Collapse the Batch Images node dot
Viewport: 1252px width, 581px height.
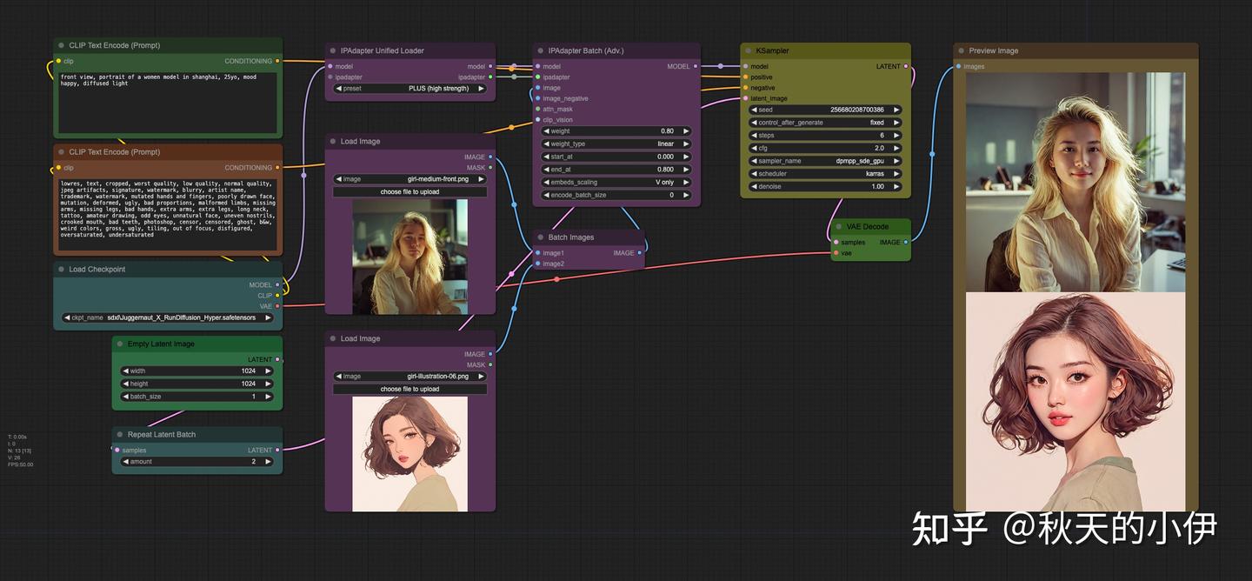[x=540, y=237]
